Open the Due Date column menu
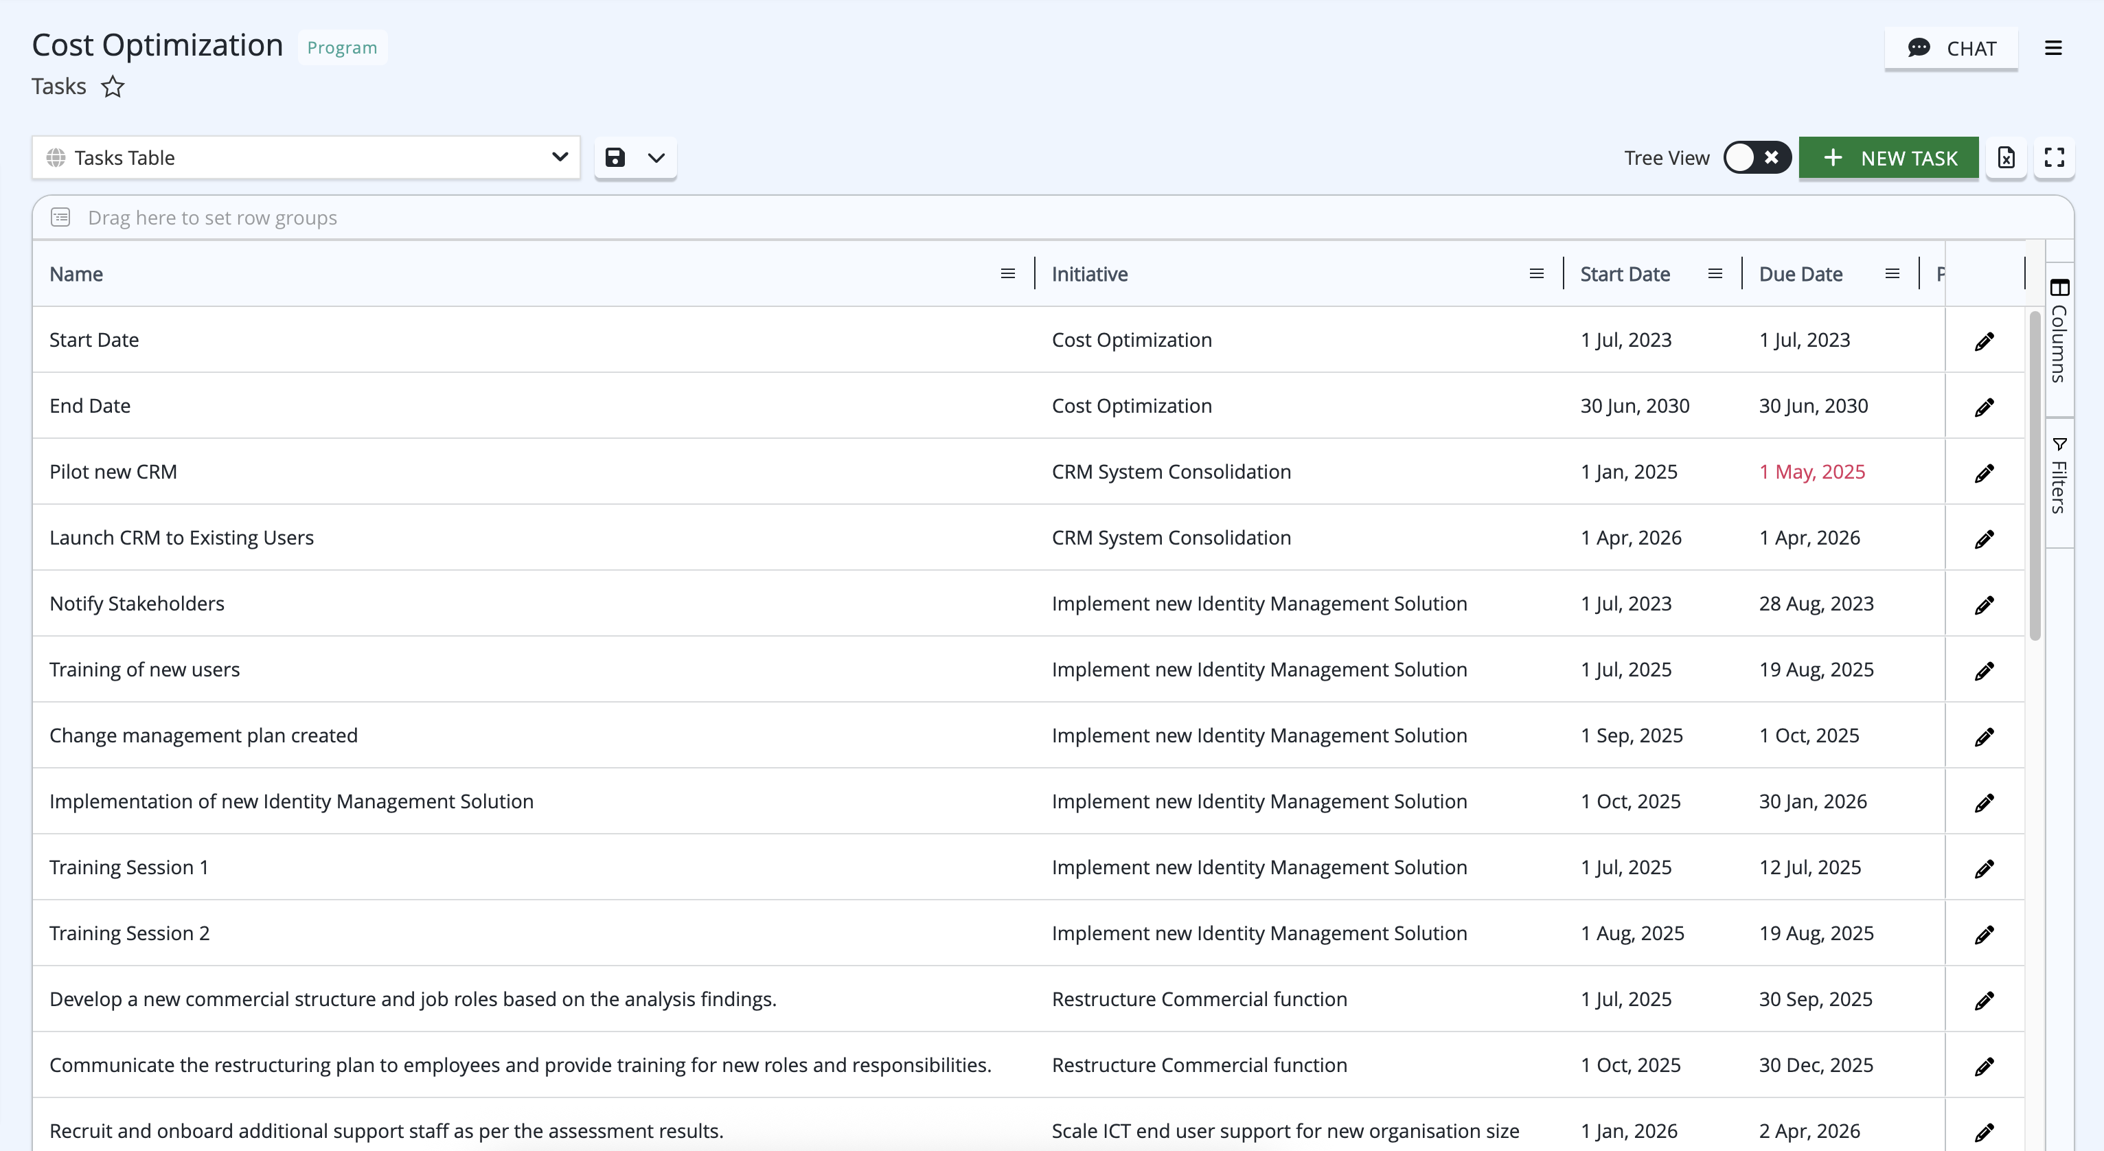 click(1893, 273)
